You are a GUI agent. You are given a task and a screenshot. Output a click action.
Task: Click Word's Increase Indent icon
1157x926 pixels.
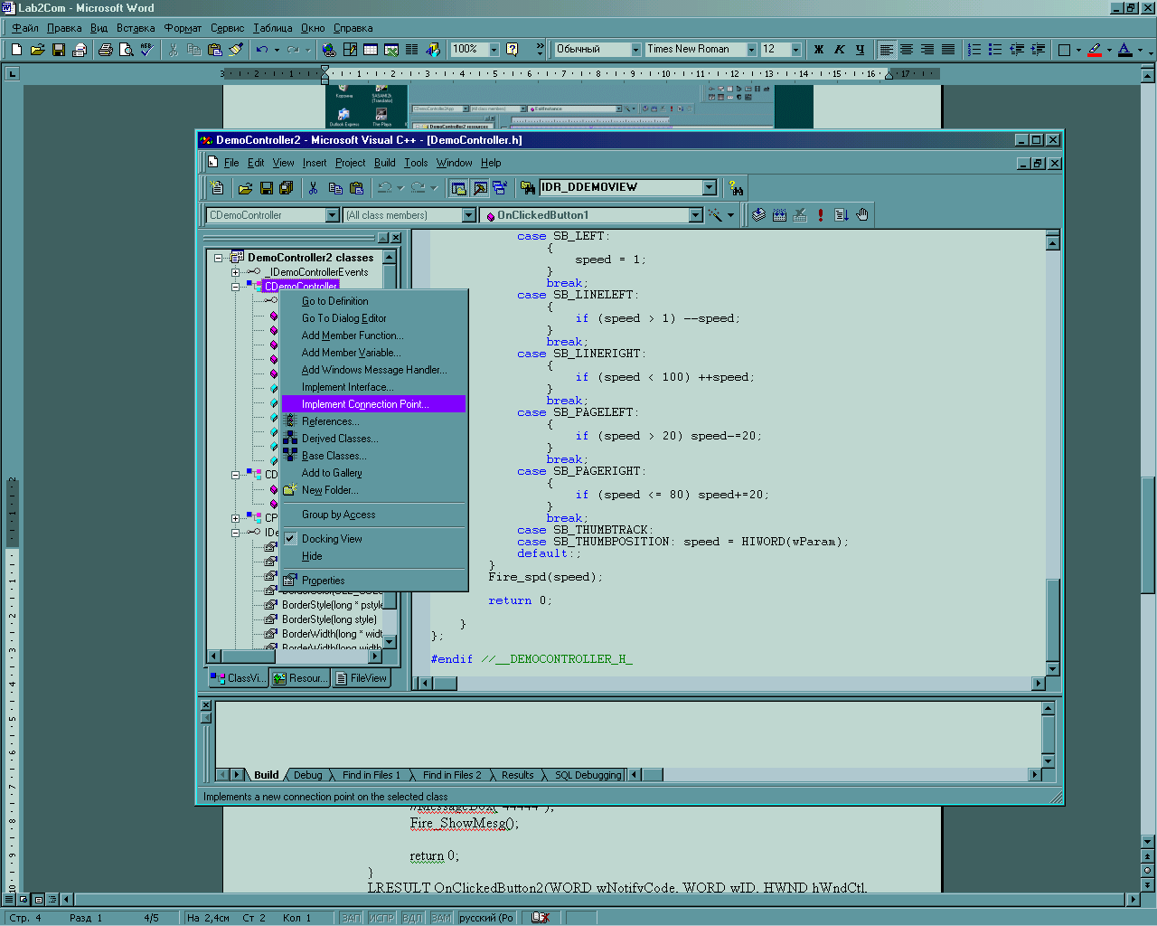coord(1038,50)
